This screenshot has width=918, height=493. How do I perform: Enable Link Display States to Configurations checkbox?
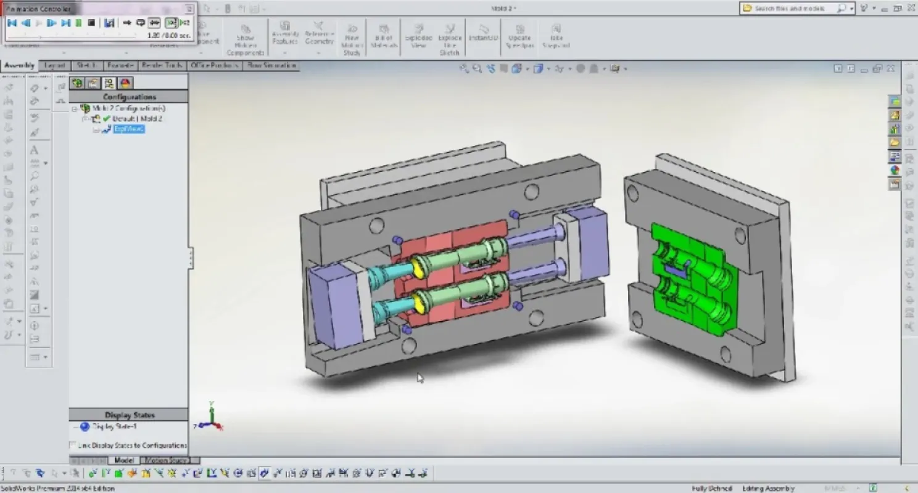pyautogui.click(x=73, y=445)
